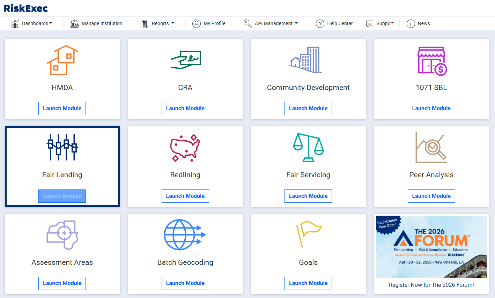Expand the API Management dropdown

coord(271,23)
